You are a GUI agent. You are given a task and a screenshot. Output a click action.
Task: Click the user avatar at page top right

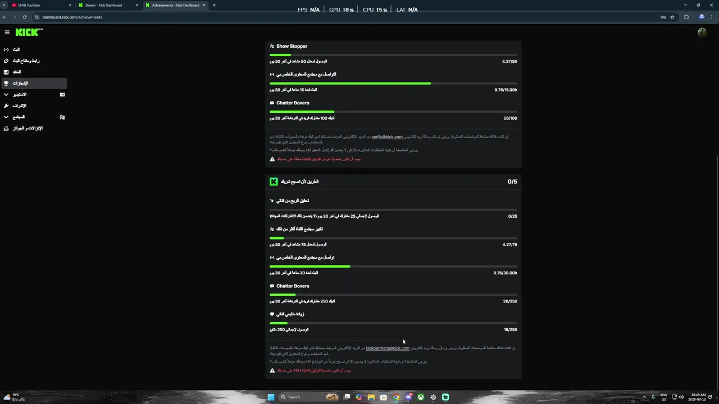tap(702, 33)
